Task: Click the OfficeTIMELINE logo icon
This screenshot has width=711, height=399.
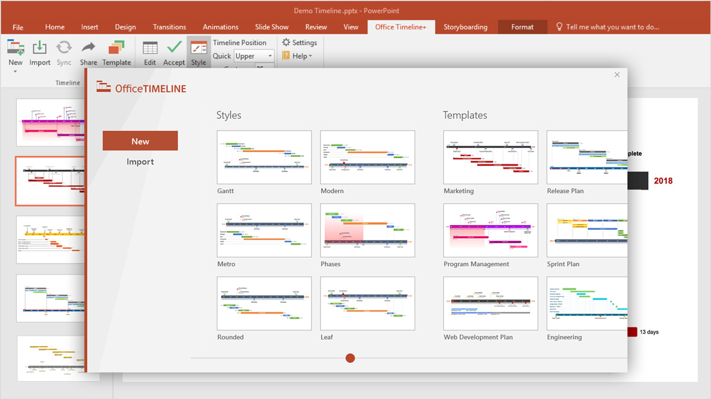Action: pyautogui.click(x=104, y=86)
